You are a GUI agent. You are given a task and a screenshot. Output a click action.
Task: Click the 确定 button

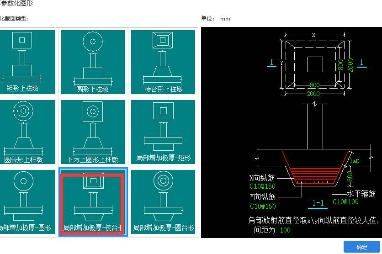(362, 247)
